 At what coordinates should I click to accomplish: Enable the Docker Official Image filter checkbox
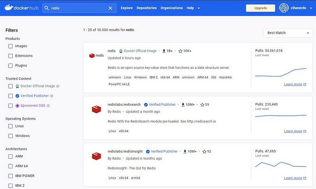(x=10, y=86)
